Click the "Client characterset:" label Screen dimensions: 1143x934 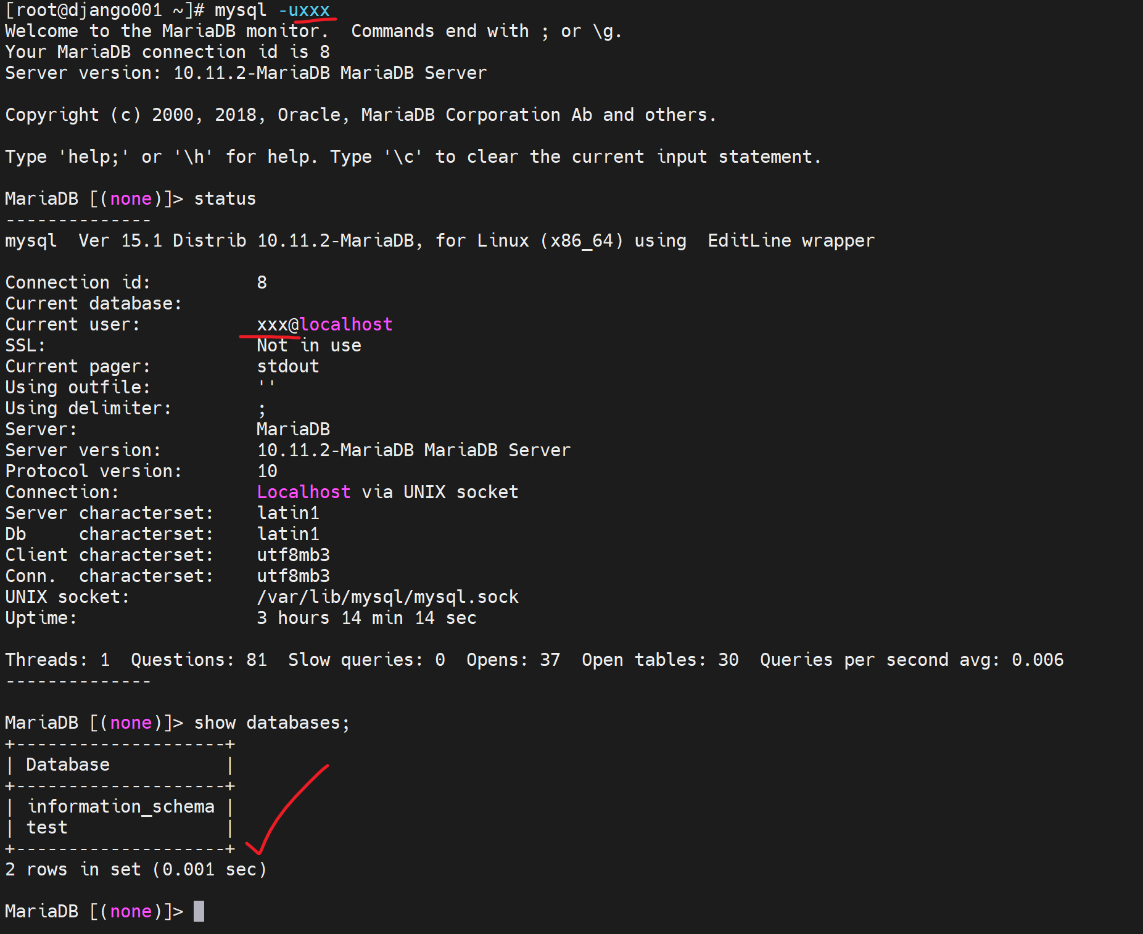(109, 555)
